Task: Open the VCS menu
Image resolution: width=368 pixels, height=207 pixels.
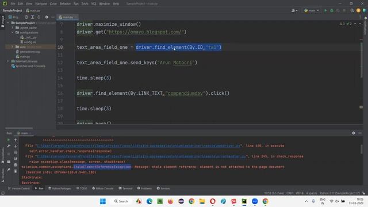Action: click(x=93, y=3)
